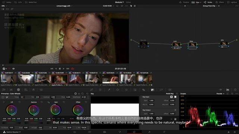The height and width of the screenshot is (134, 239).
Task: Play the clip forward
Action: coord(63,68)
